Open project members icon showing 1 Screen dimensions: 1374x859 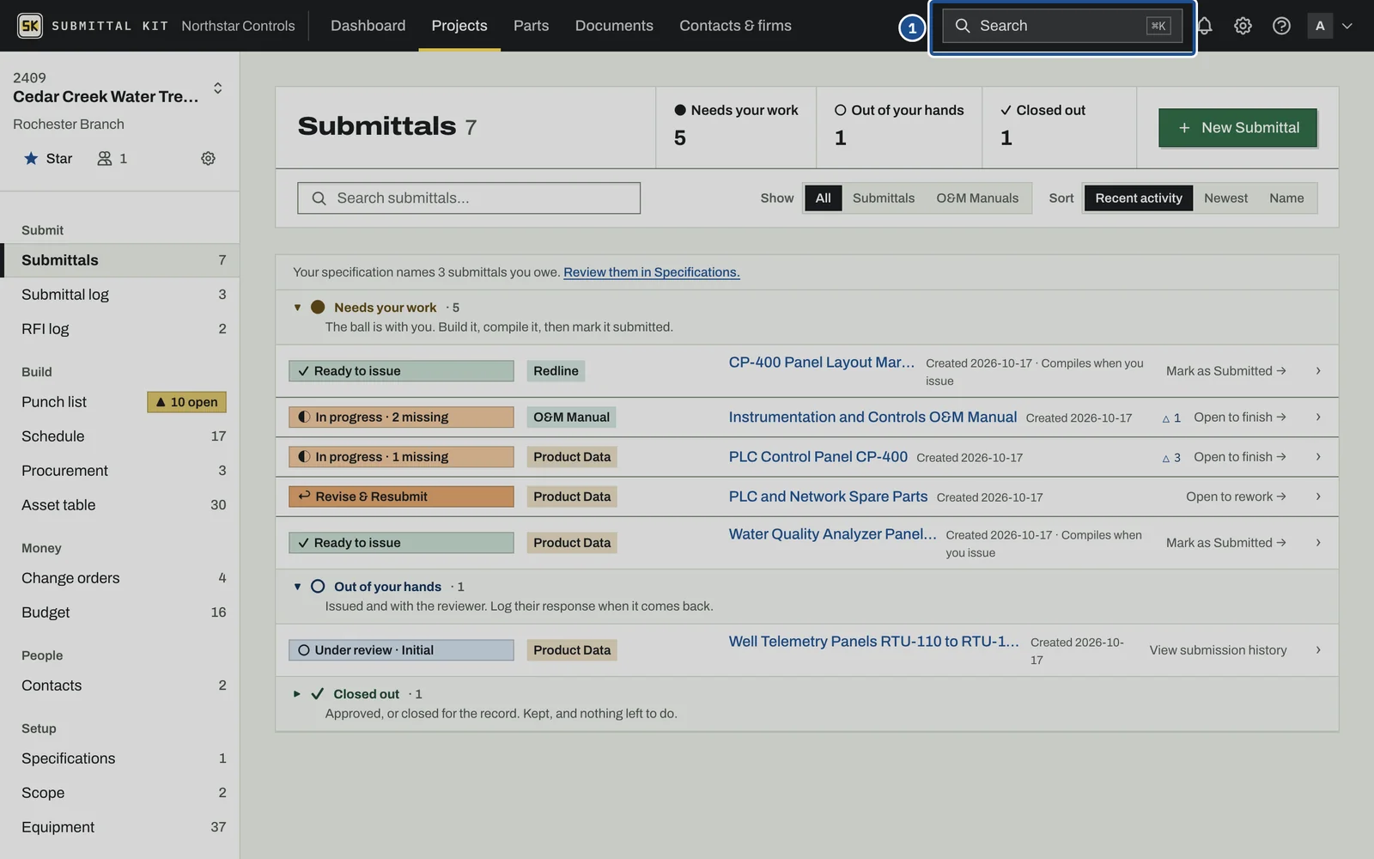click(x=112, y=158)
